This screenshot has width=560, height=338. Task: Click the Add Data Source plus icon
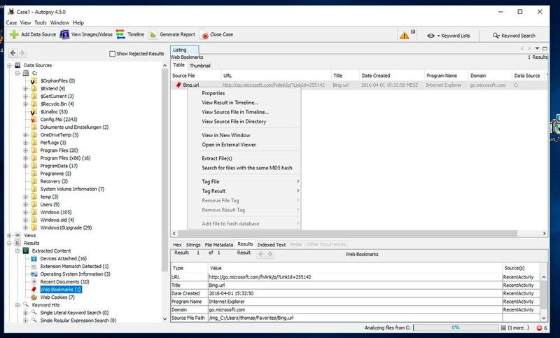tap(14, 34)
